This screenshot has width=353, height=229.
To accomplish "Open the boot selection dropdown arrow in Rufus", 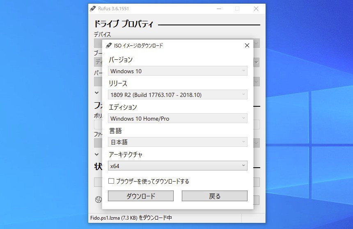I will (257, 63).
